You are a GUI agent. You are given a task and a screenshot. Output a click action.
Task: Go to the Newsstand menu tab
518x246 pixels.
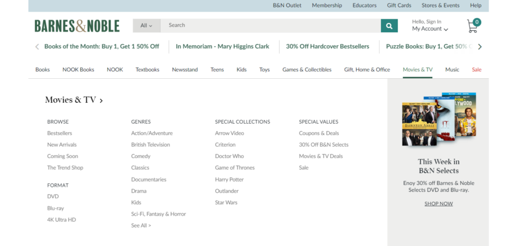185,70
